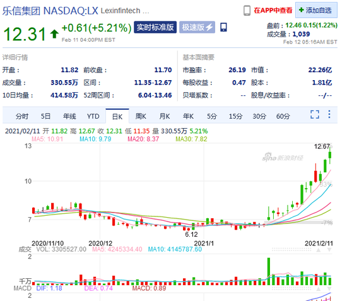Click the volume MA10: 4145787.60 label
Screen dimensions: 347x301
175,249
